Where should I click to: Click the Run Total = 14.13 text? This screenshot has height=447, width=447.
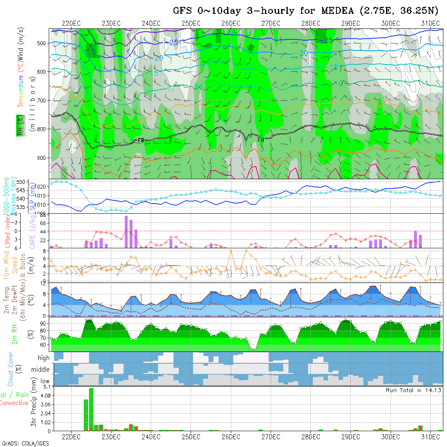414,390
